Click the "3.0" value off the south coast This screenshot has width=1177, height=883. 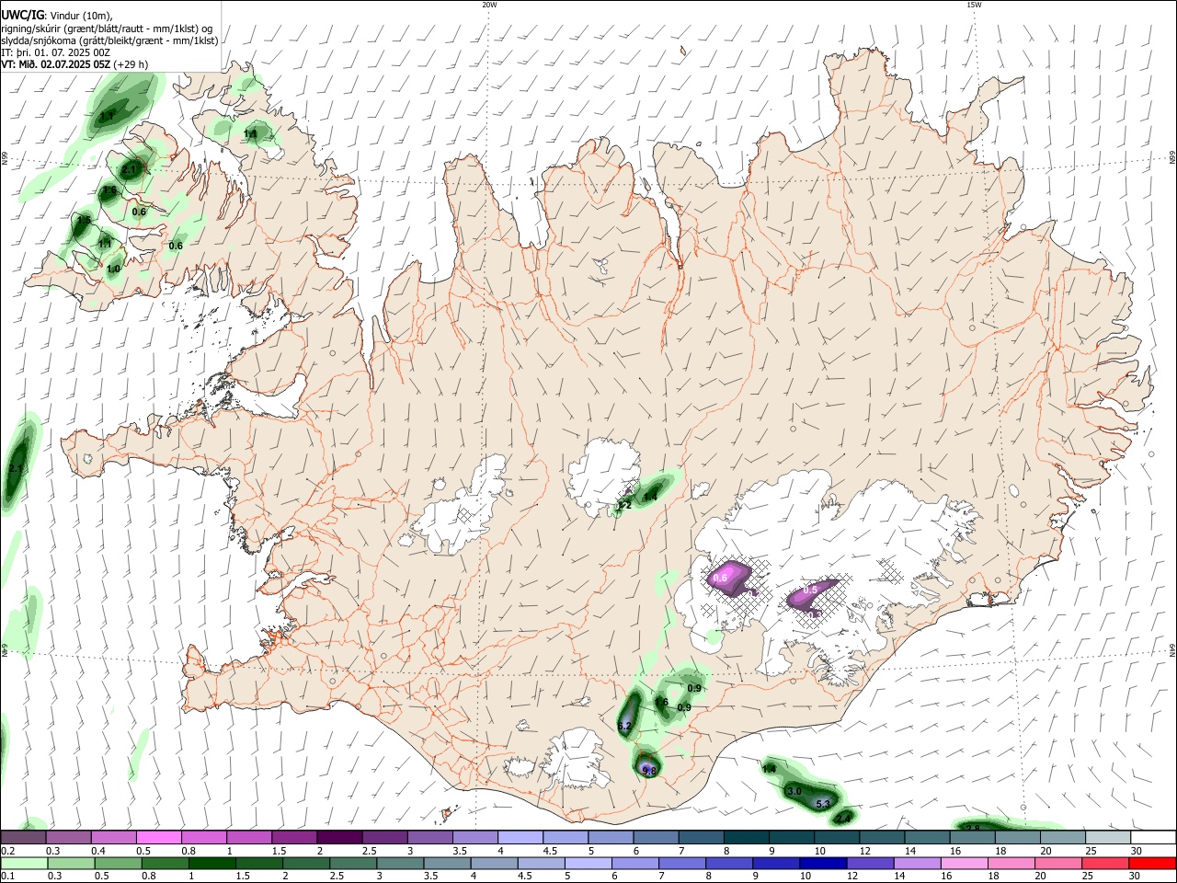tap(795, 791)
